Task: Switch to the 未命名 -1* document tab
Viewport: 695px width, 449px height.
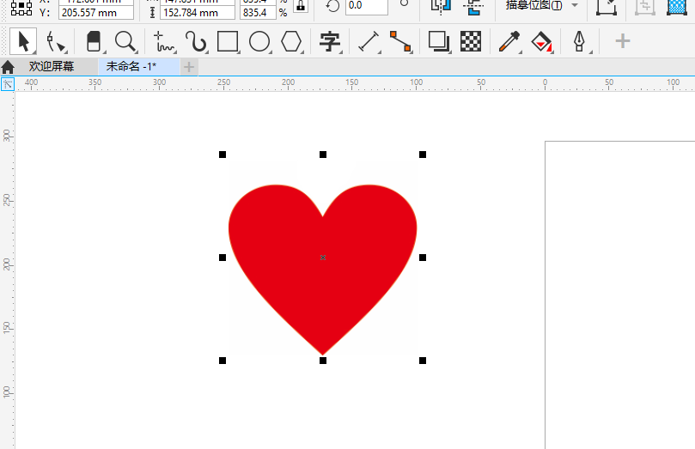Action: pos(131,66)
